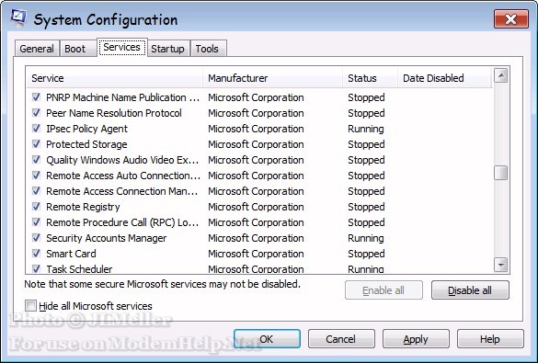Toggle the Task Scheduler checkbox

[x=36, y=268]
